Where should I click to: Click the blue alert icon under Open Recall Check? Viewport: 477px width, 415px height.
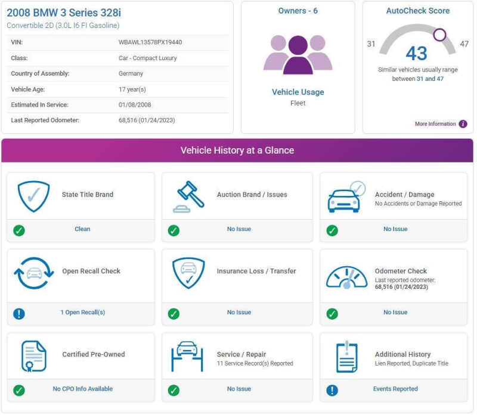point(19,314)
